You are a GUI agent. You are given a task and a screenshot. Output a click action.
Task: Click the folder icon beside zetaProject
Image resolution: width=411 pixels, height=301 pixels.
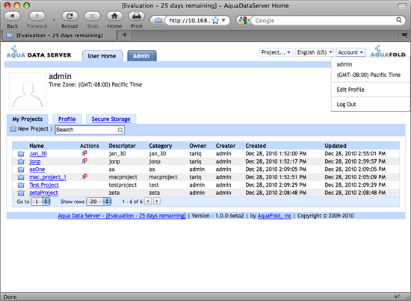point(21,193)
